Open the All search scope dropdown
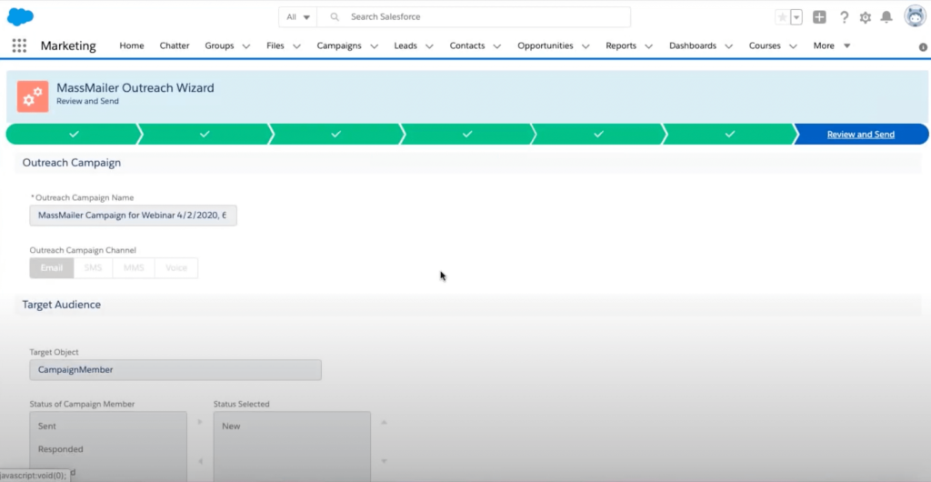 (298, 17)
